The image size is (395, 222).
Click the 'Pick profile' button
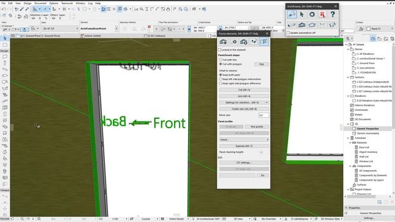click(x=257, y=126)
